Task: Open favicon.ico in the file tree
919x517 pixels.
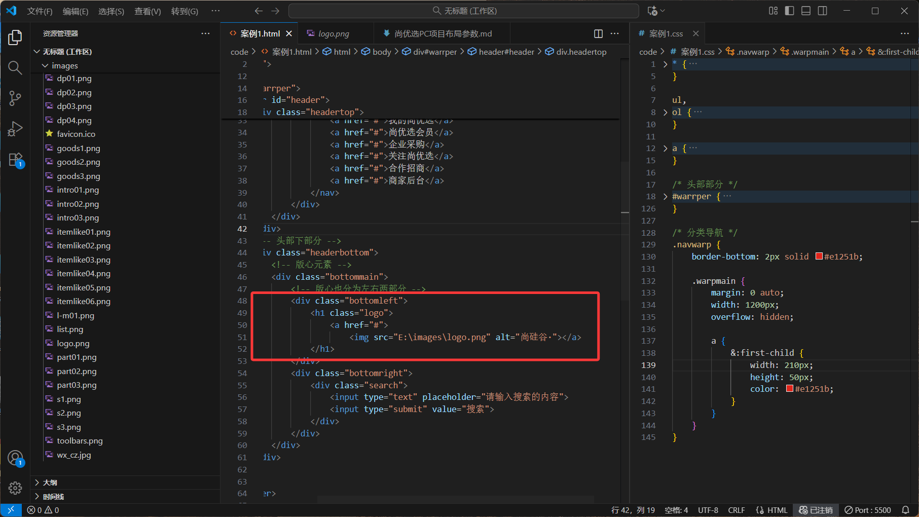Action: coord(126,134)
